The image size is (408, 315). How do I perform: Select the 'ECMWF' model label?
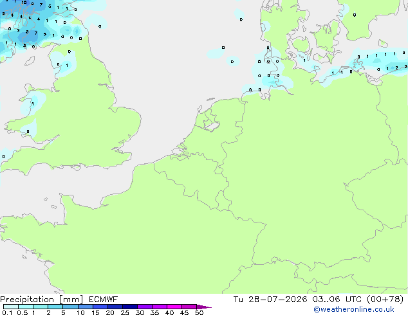pyautogui.click(x=104, y=300)
